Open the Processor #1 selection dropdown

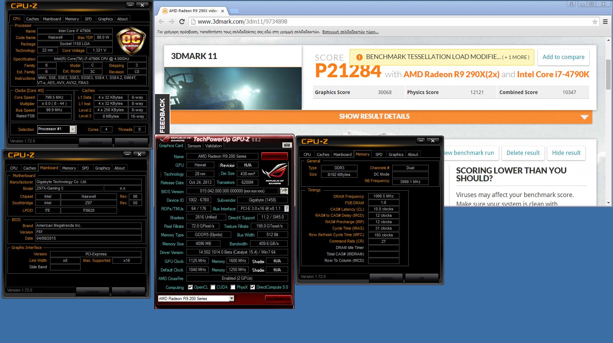click(73, 129)
